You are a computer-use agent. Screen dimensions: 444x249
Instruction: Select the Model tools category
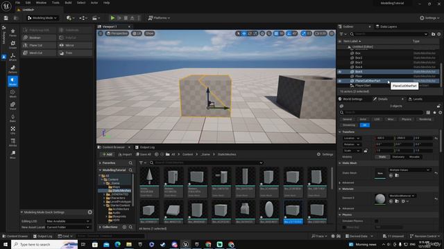coord(12,81)
